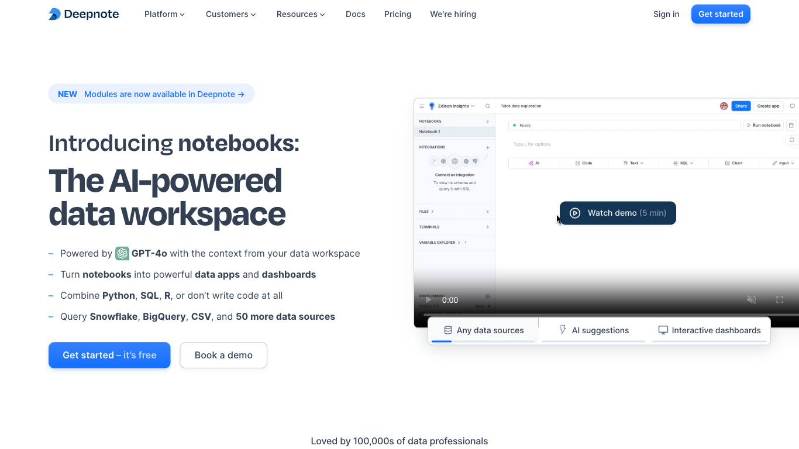
Task: Open the comments icon beside Create app
Action: (x=793, y=106)
